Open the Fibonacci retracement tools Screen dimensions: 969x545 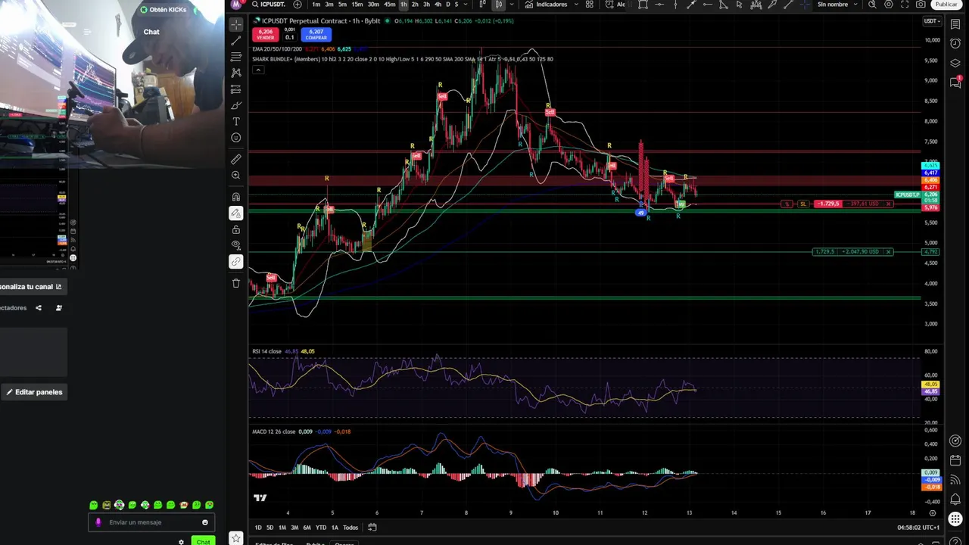coord(236,57)
